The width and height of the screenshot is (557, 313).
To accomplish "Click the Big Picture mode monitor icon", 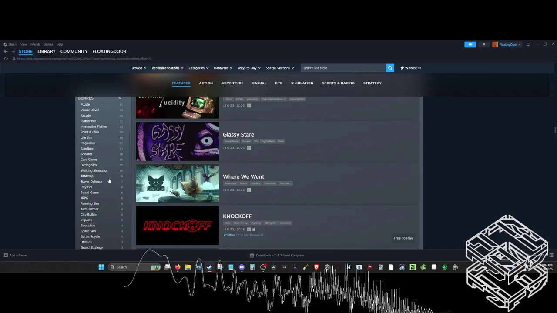I will pos(528,44).
